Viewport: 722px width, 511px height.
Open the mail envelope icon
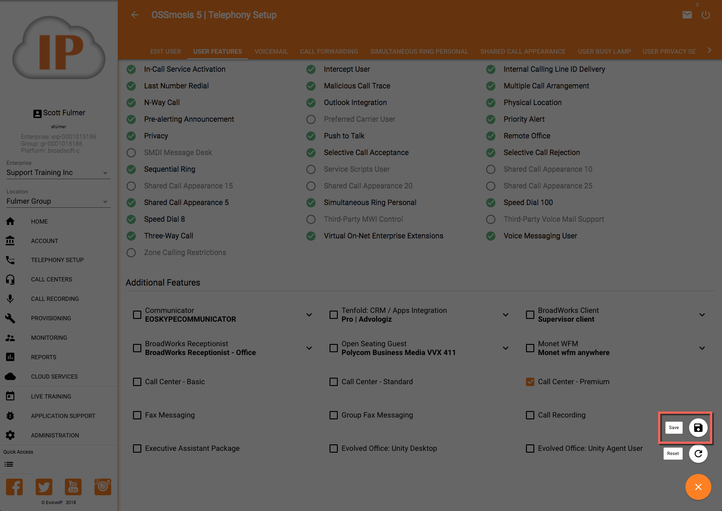[x=687, y=15]
